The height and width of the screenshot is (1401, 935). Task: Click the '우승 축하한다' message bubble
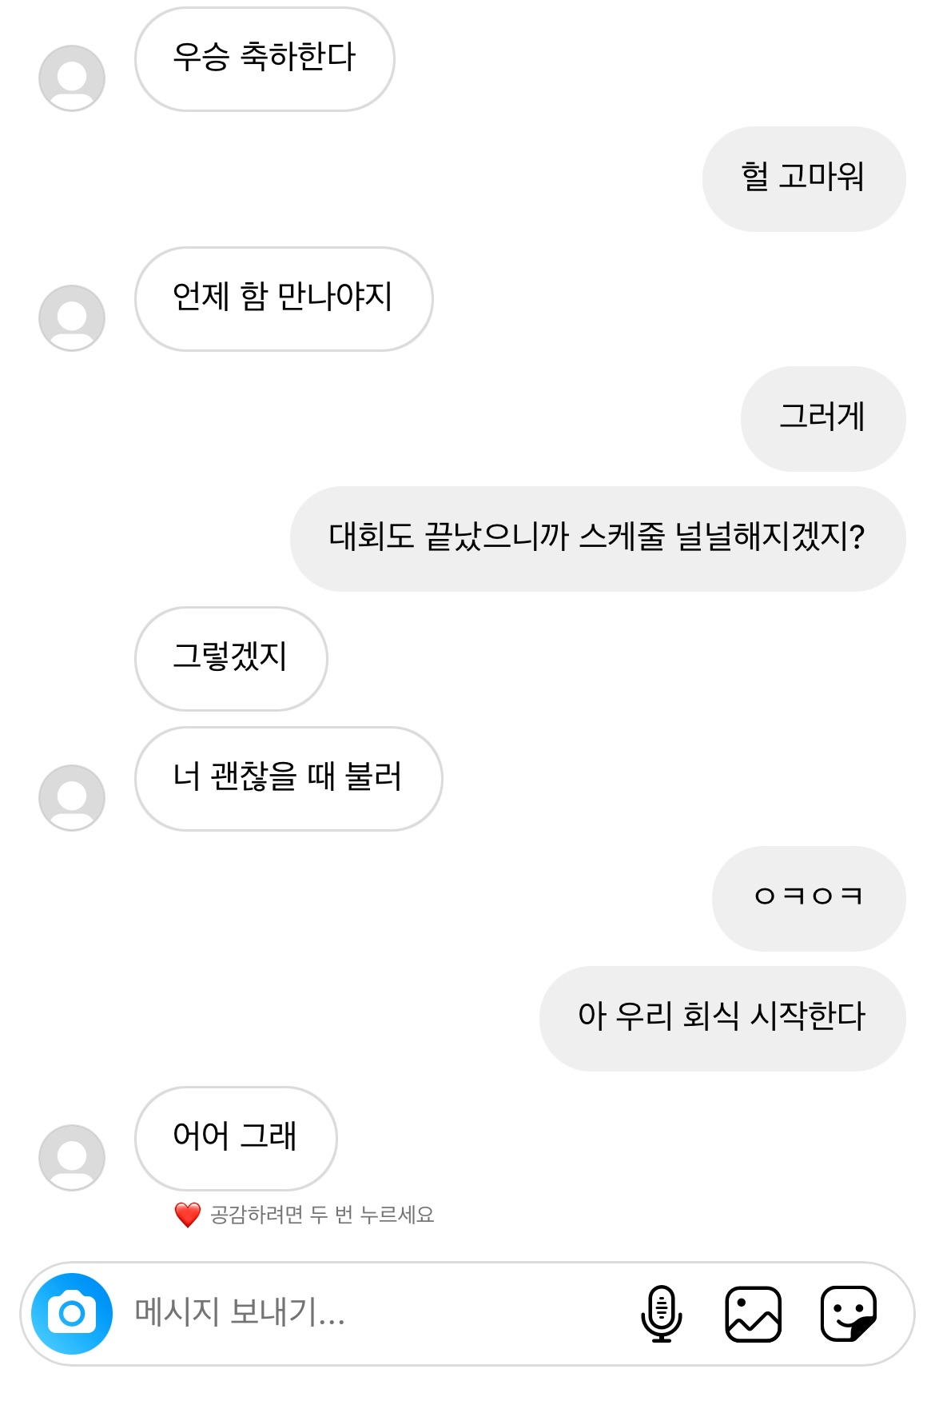click(x=265, y=59)
